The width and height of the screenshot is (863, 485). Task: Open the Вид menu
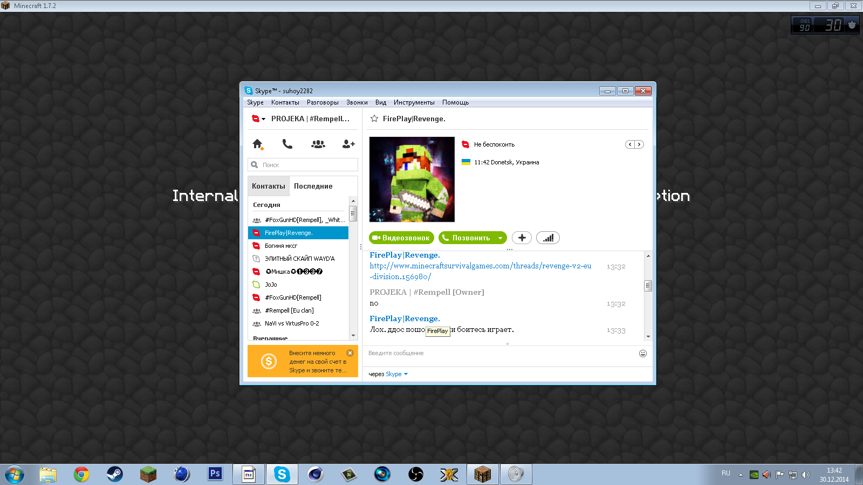[x=381, y=102]
